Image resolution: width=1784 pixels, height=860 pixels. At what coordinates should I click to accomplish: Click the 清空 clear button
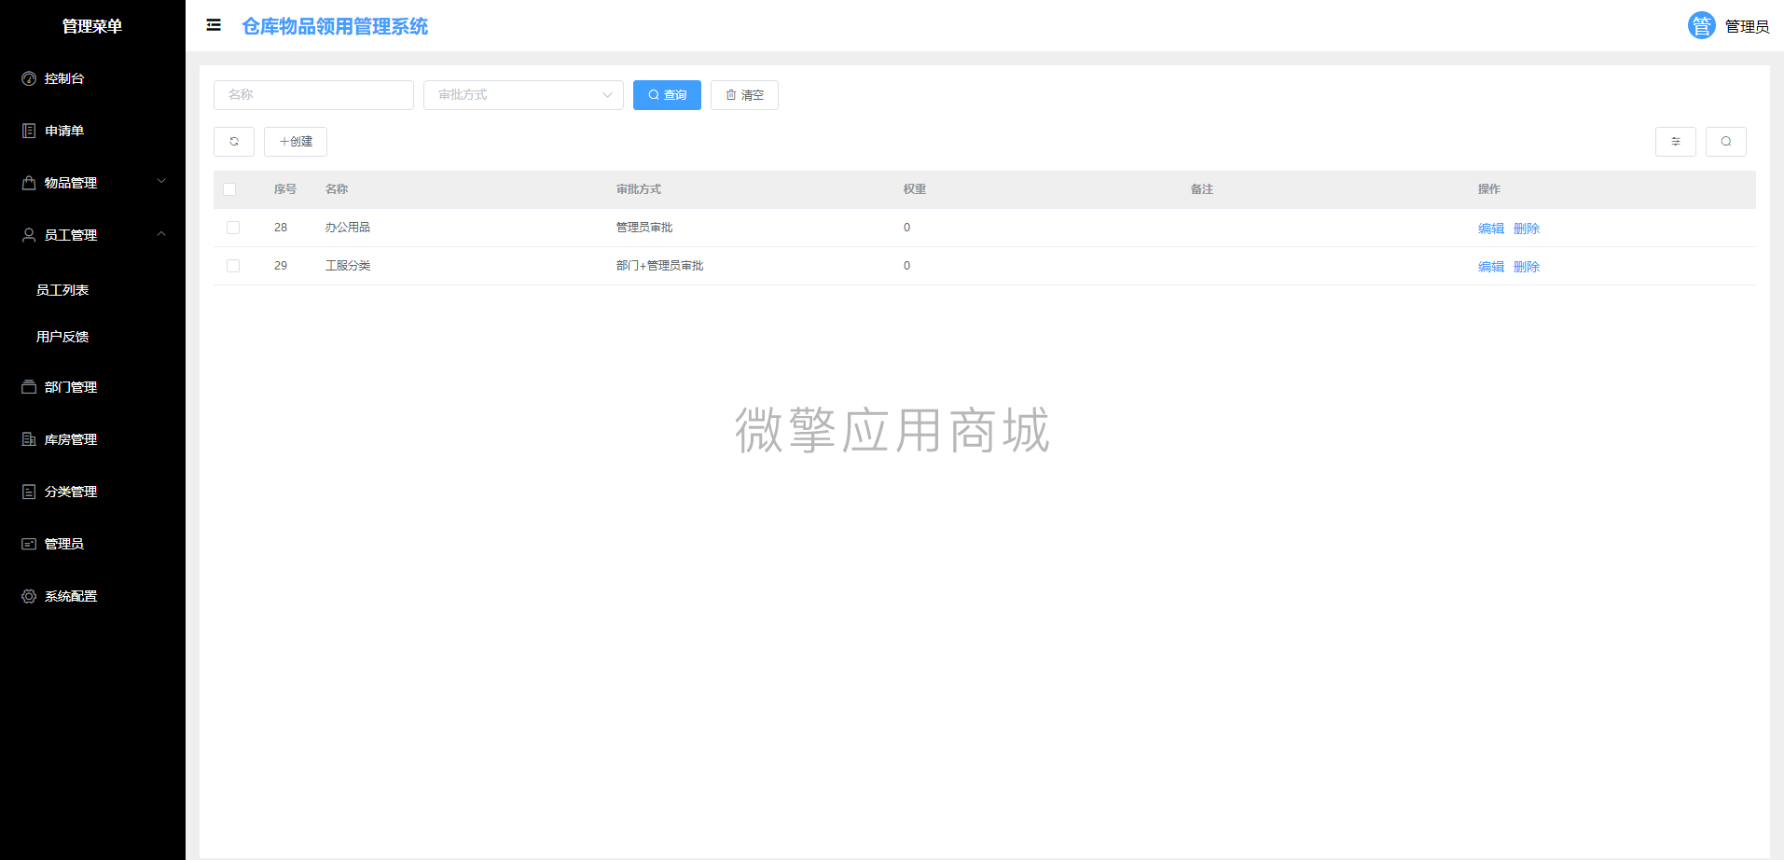click(744, 95)
